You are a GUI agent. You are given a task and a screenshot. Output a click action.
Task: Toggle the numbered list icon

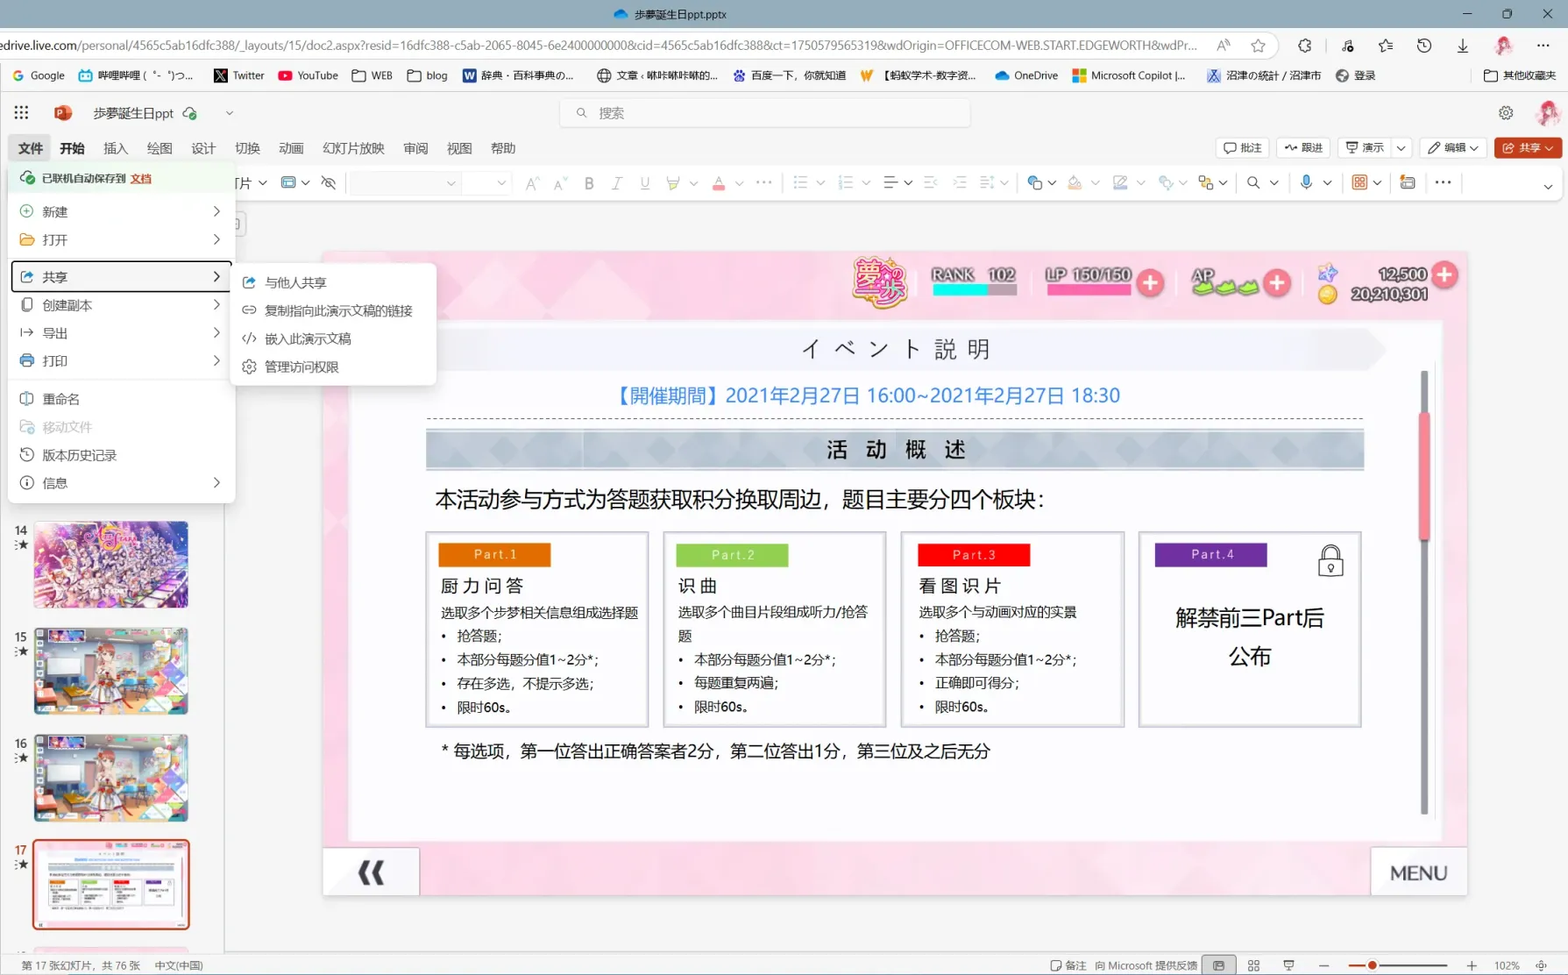tap(846, 182)
